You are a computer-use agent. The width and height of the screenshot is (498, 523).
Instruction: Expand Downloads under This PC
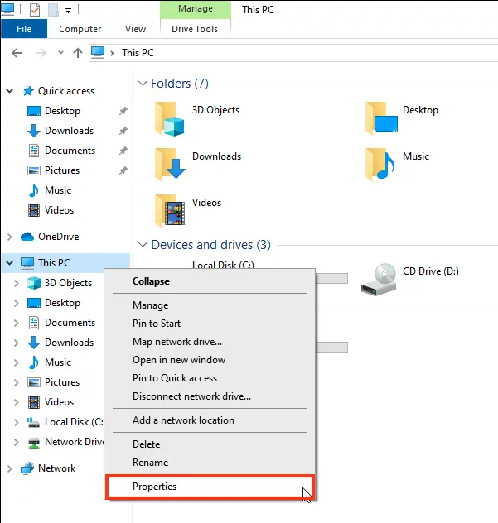click(16, 343)
